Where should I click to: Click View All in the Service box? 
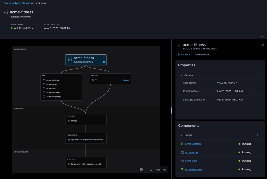[x=125, y=80]
